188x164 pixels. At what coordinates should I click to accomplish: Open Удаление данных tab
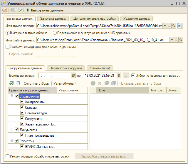pos(136,19)
